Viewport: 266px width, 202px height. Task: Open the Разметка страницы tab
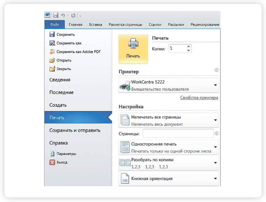click(x=125, y=24)
